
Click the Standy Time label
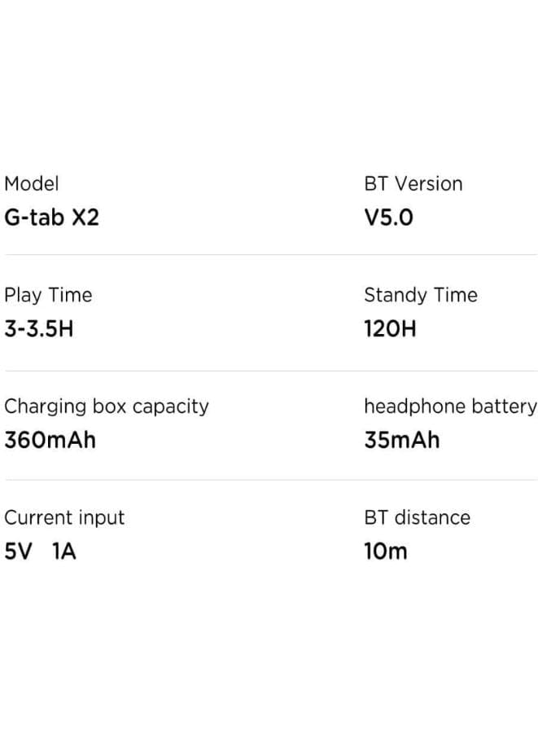click(x=420, y=295)
